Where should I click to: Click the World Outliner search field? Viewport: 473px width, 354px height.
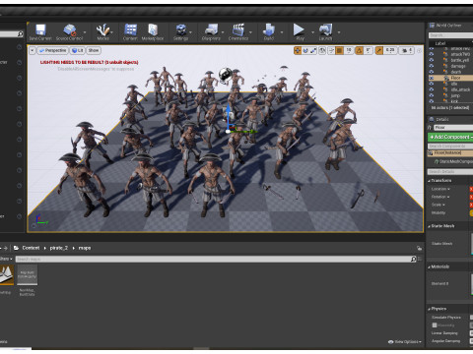(450, 35)
